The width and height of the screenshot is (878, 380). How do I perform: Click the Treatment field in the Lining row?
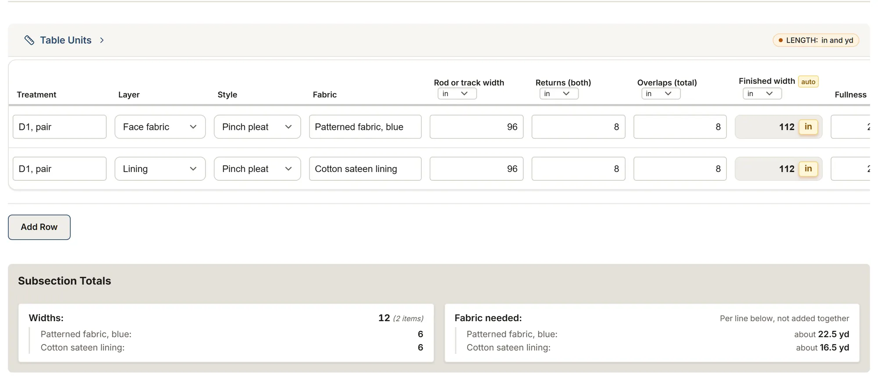click(60, 169)
